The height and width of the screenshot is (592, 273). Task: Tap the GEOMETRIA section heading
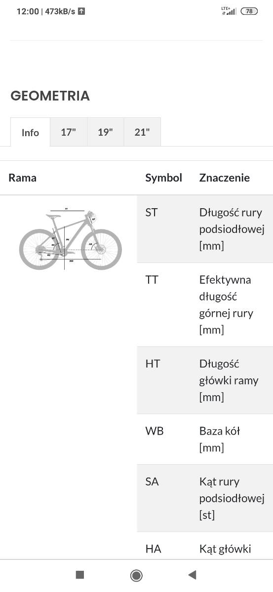click(50, 96)
